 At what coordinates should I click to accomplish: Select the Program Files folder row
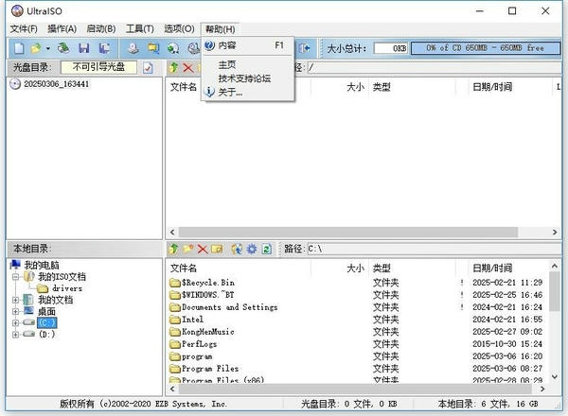(x=357, y=369)
